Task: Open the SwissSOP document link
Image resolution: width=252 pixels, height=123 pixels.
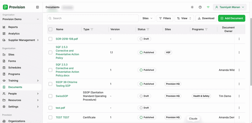Action: coord(62,96)
